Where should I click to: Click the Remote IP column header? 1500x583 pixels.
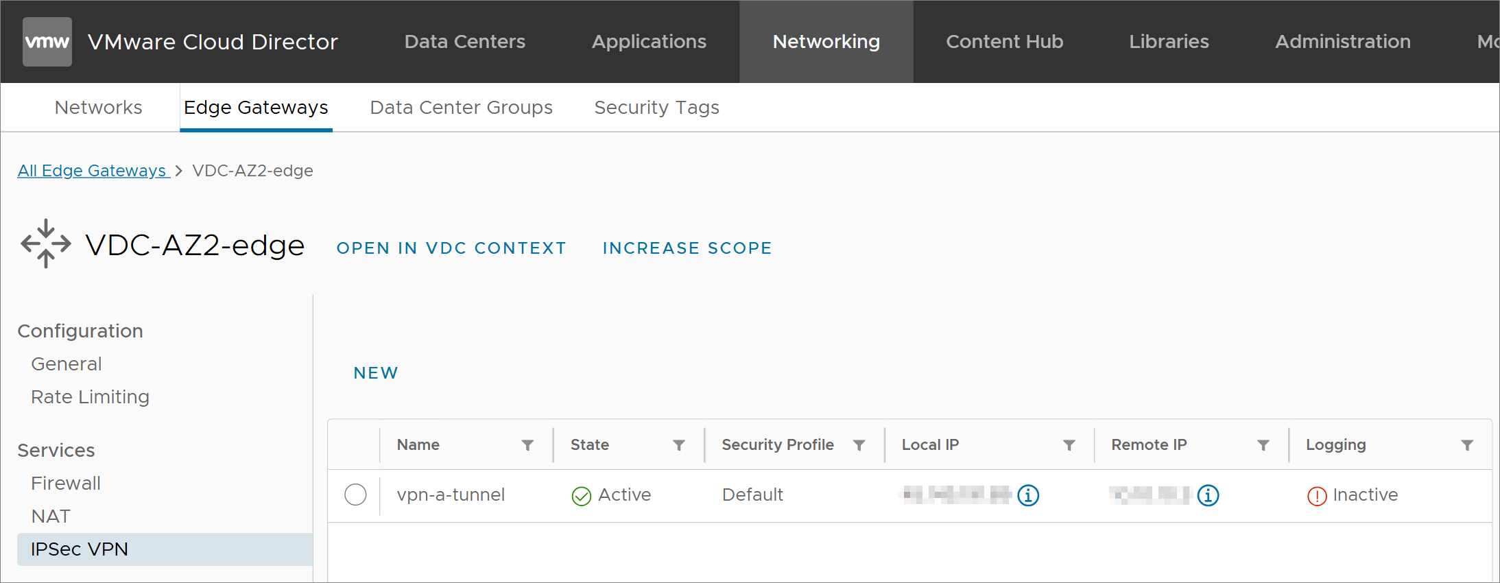coord(1149,445)
